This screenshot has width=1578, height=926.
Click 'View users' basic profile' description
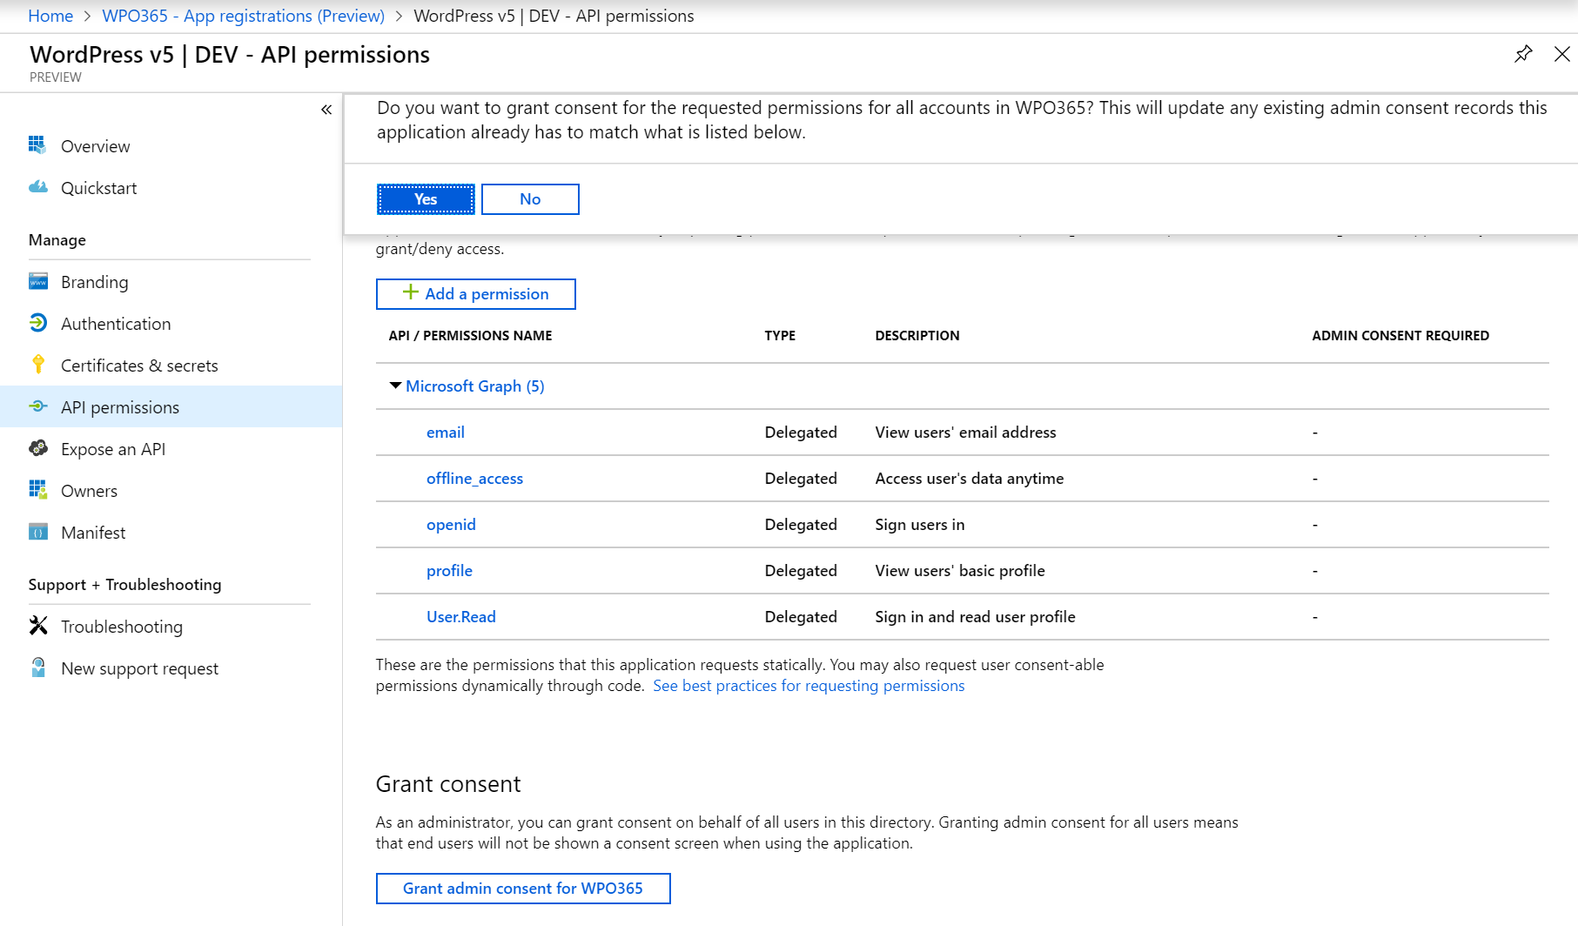pos(960,570)
